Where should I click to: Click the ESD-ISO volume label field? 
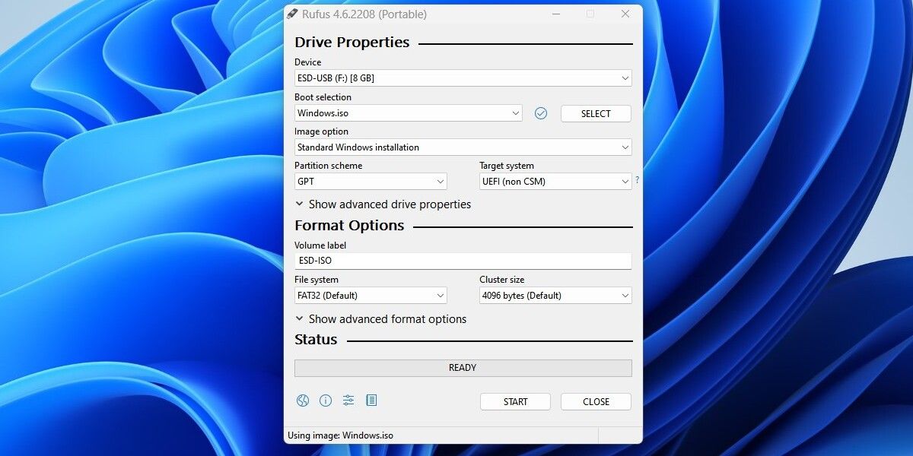tap(463, 261)
